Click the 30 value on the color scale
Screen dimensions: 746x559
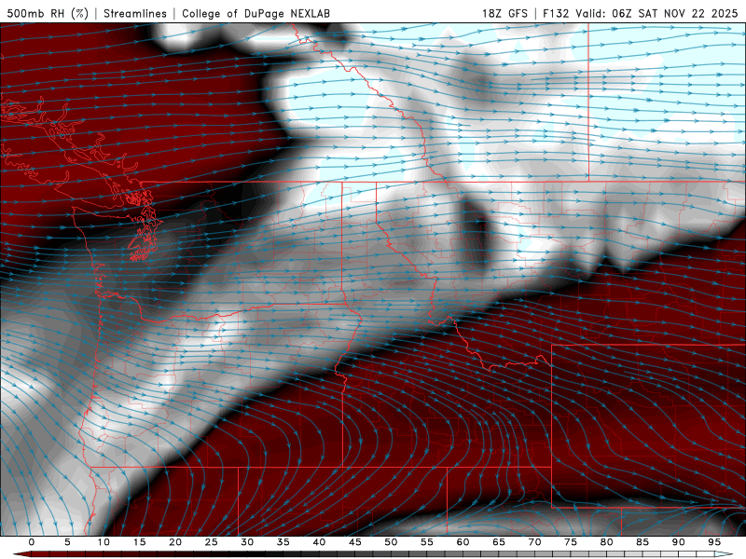(247, 542)
